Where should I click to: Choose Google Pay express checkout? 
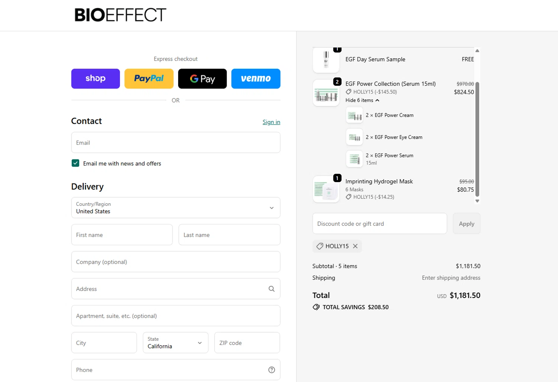202,78
